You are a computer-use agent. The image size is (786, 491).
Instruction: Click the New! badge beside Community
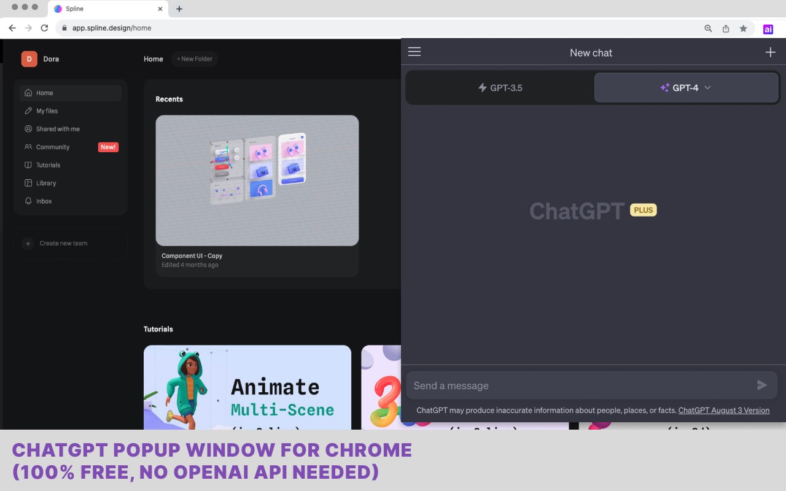(108, 147)
